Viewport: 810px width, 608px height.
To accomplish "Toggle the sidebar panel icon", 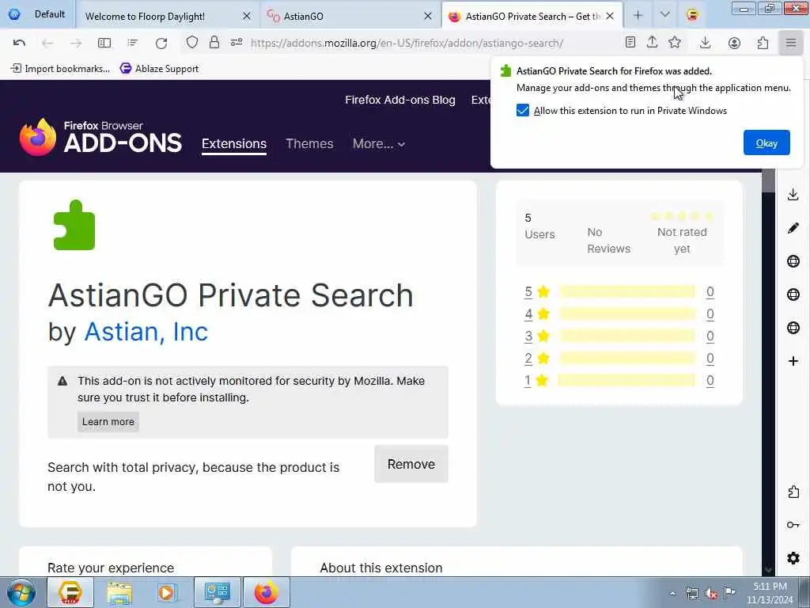I will [x=104, y=43].
